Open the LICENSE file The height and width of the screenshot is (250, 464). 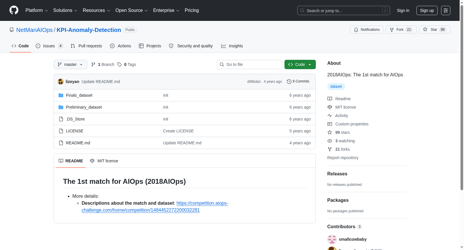(75, 131)
